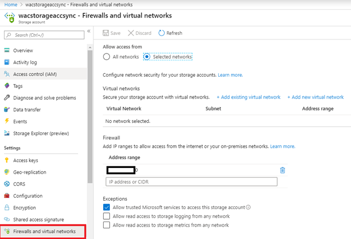Click the storage account icon beside the page title
This screenshot has height=239, width=351.
tap(10, 17)
